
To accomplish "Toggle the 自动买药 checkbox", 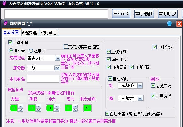I will (110, 79).
